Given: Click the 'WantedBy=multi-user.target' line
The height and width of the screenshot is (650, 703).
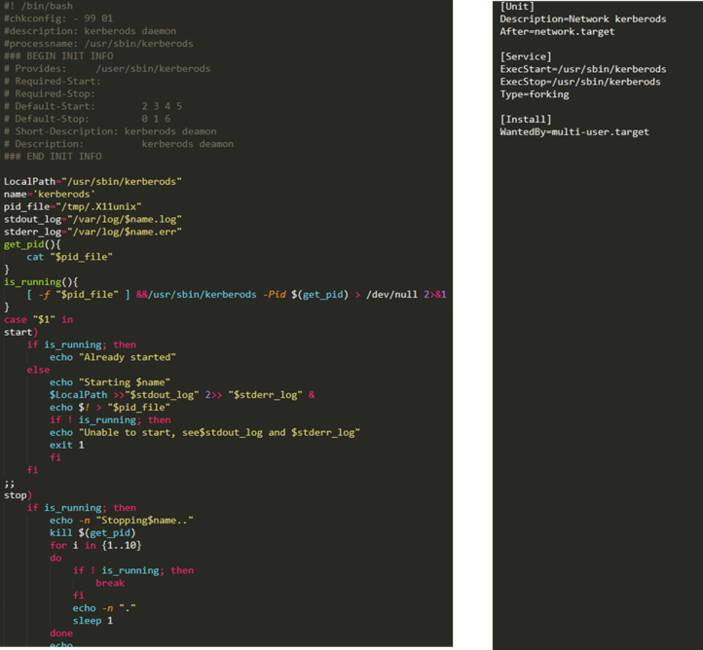Looking at the screenshot, I should [x=574, y=131].
